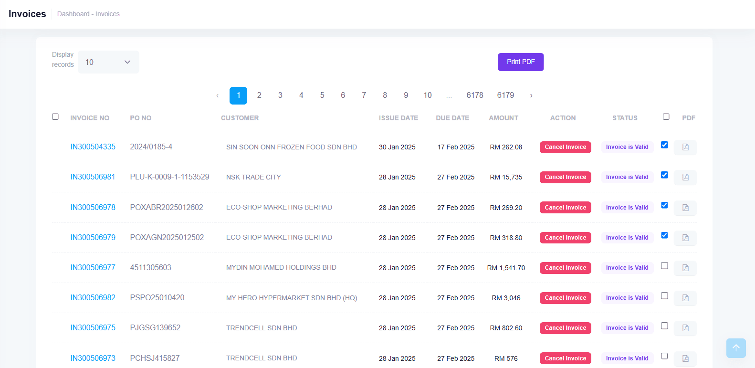Open PDF icon for invoice IN300506982

click(685, 298)
